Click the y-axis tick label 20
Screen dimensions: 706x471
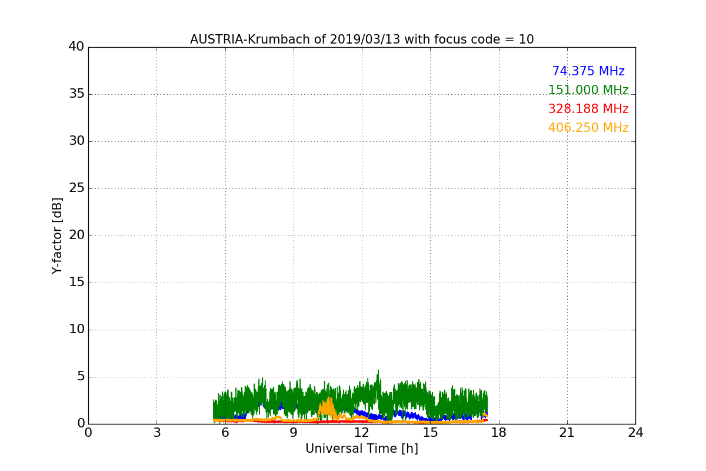(x=76, y=235)
